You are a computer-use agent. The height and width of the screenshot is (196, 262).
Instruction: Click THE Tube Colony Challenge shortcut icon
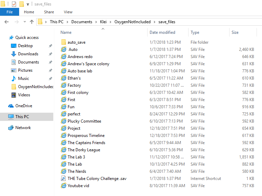(64, 179)
